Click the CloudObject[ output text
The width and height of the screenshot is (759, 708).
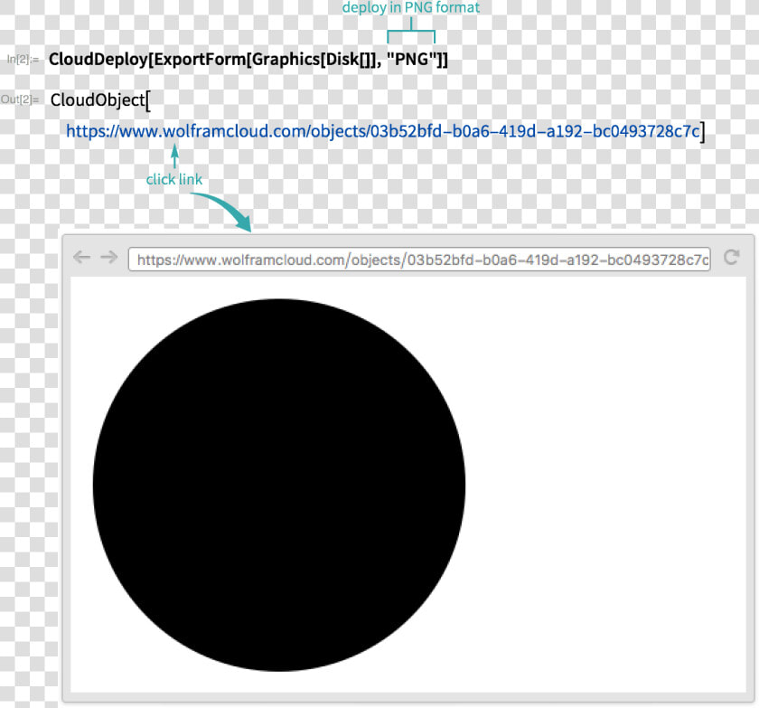(x=100, y=100)
